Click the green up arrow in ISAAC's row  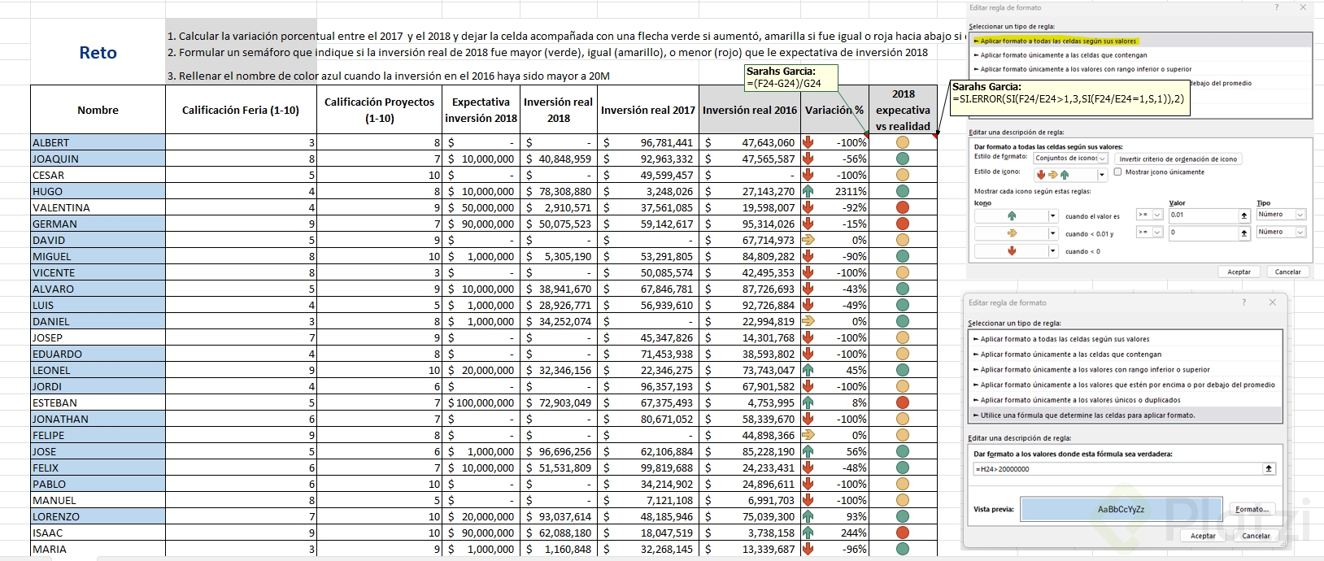[x=808, y=533]
